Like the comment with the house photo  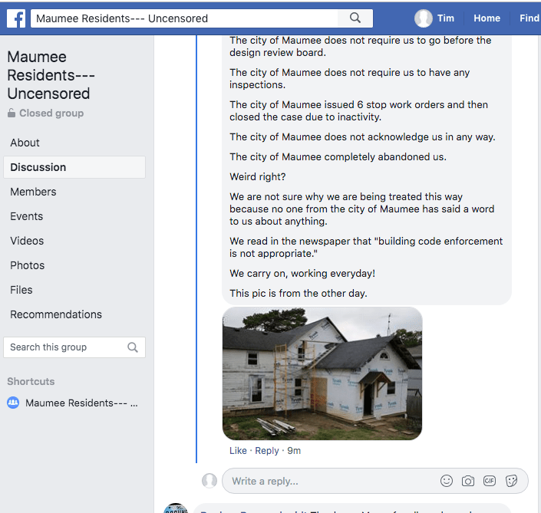point(238,451)
